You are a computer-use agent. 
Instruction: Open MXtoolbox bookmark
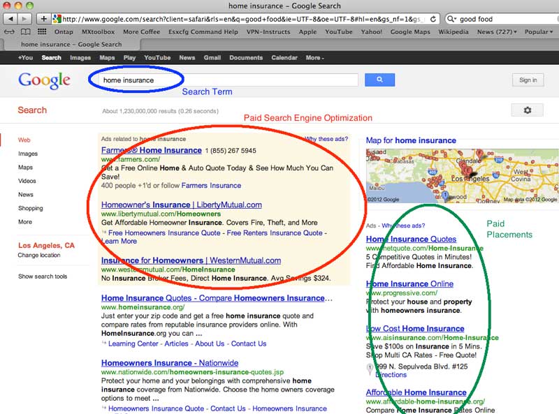[98, 31]
